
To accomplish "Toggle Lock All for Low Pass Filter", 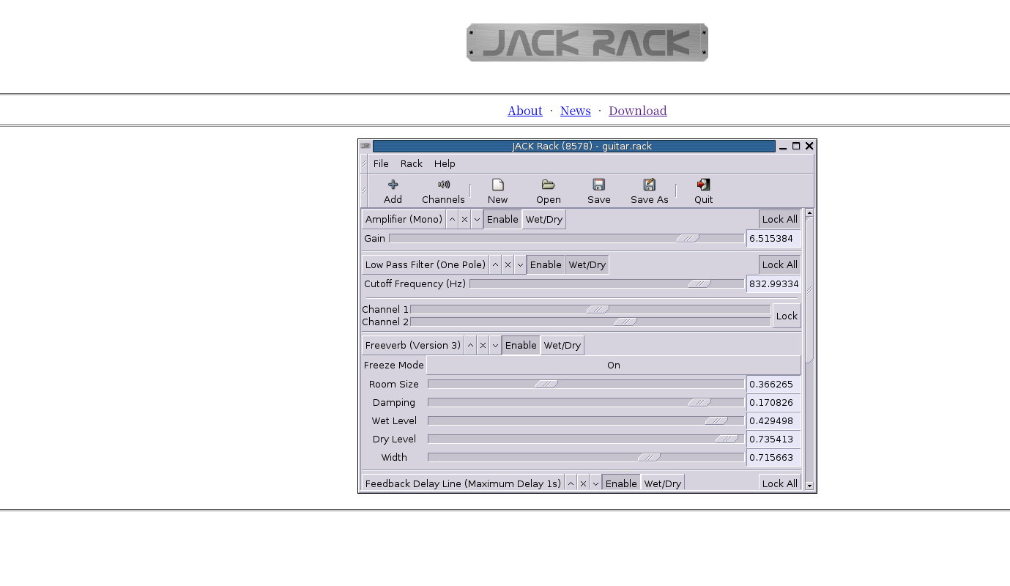I will coord(780,264).
